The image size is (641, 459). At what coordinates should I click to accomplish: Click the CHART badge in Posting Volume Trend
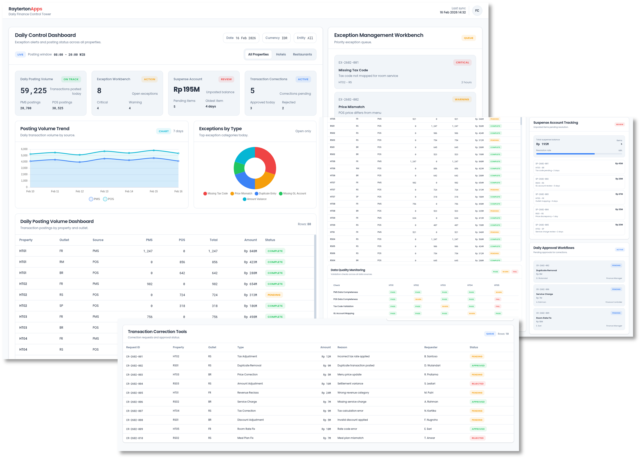(163, 131)
